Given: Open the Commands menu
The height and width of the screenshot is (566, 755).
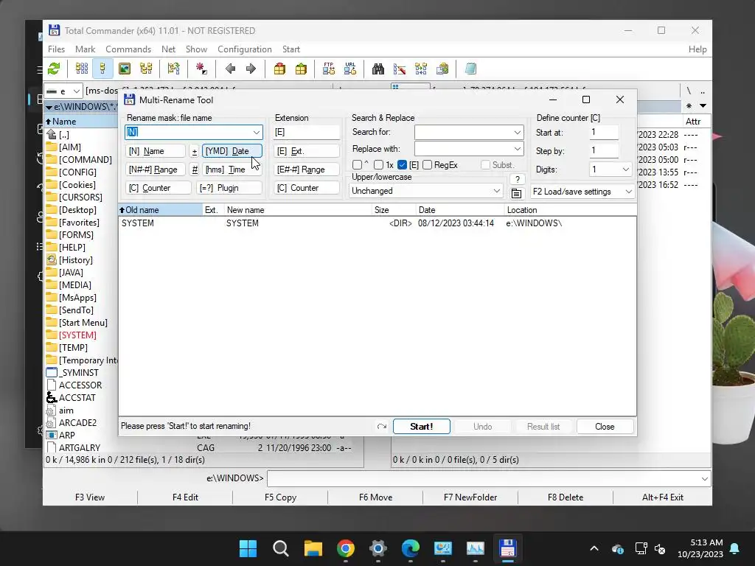Looking at the screenshot, I should pos(128,49).
